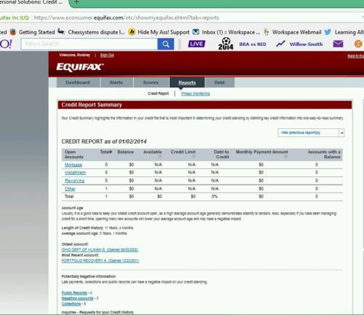Open the OHIO DEPT OF HUMAN S oldest account link
The height and width of the screenshot is (315, 364).
coord(100,249)
